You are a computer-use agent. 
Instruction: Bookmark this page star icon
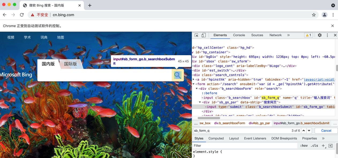[314, 15]
